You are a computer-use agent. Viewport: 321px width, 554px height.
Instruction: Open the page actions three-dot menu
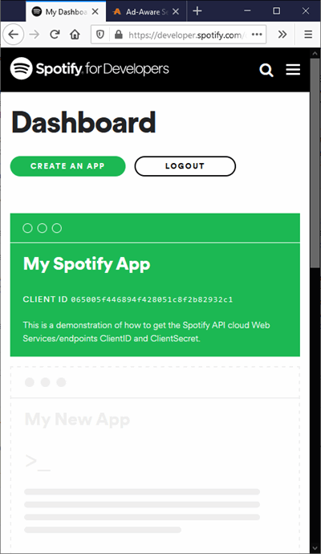pos(257,35)
